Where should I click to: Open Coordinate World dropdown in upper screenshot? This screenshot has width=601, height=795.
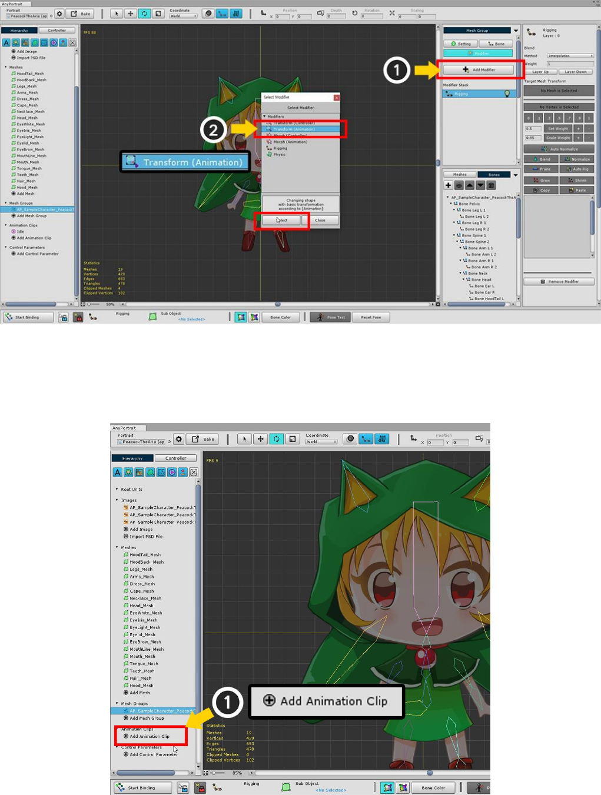[x=183, y=16]
